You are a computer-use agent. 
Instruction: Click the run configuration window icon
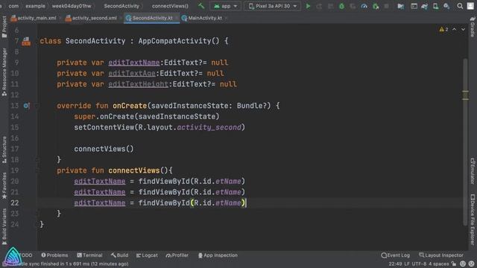pyautogui.click(x=414, y=6)
